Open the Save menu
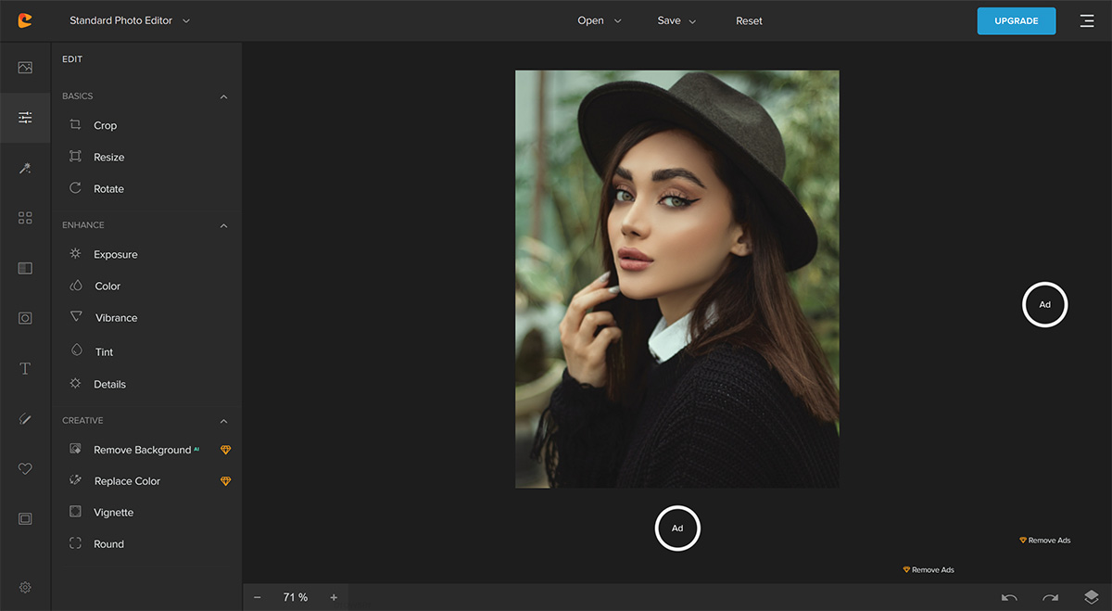The width and height of the screenshot is (1112, 611). 676,20
